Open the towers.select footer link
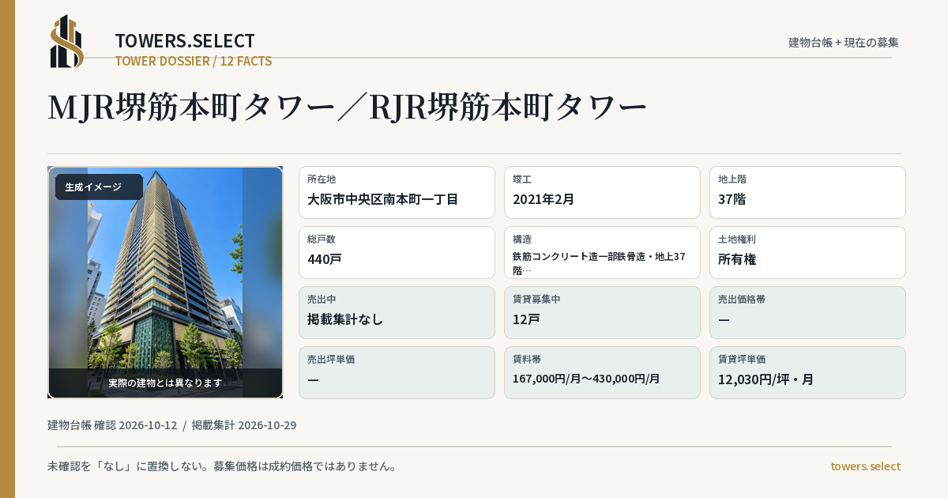Viewport: 948px width, 498px height. coord(865,466)
